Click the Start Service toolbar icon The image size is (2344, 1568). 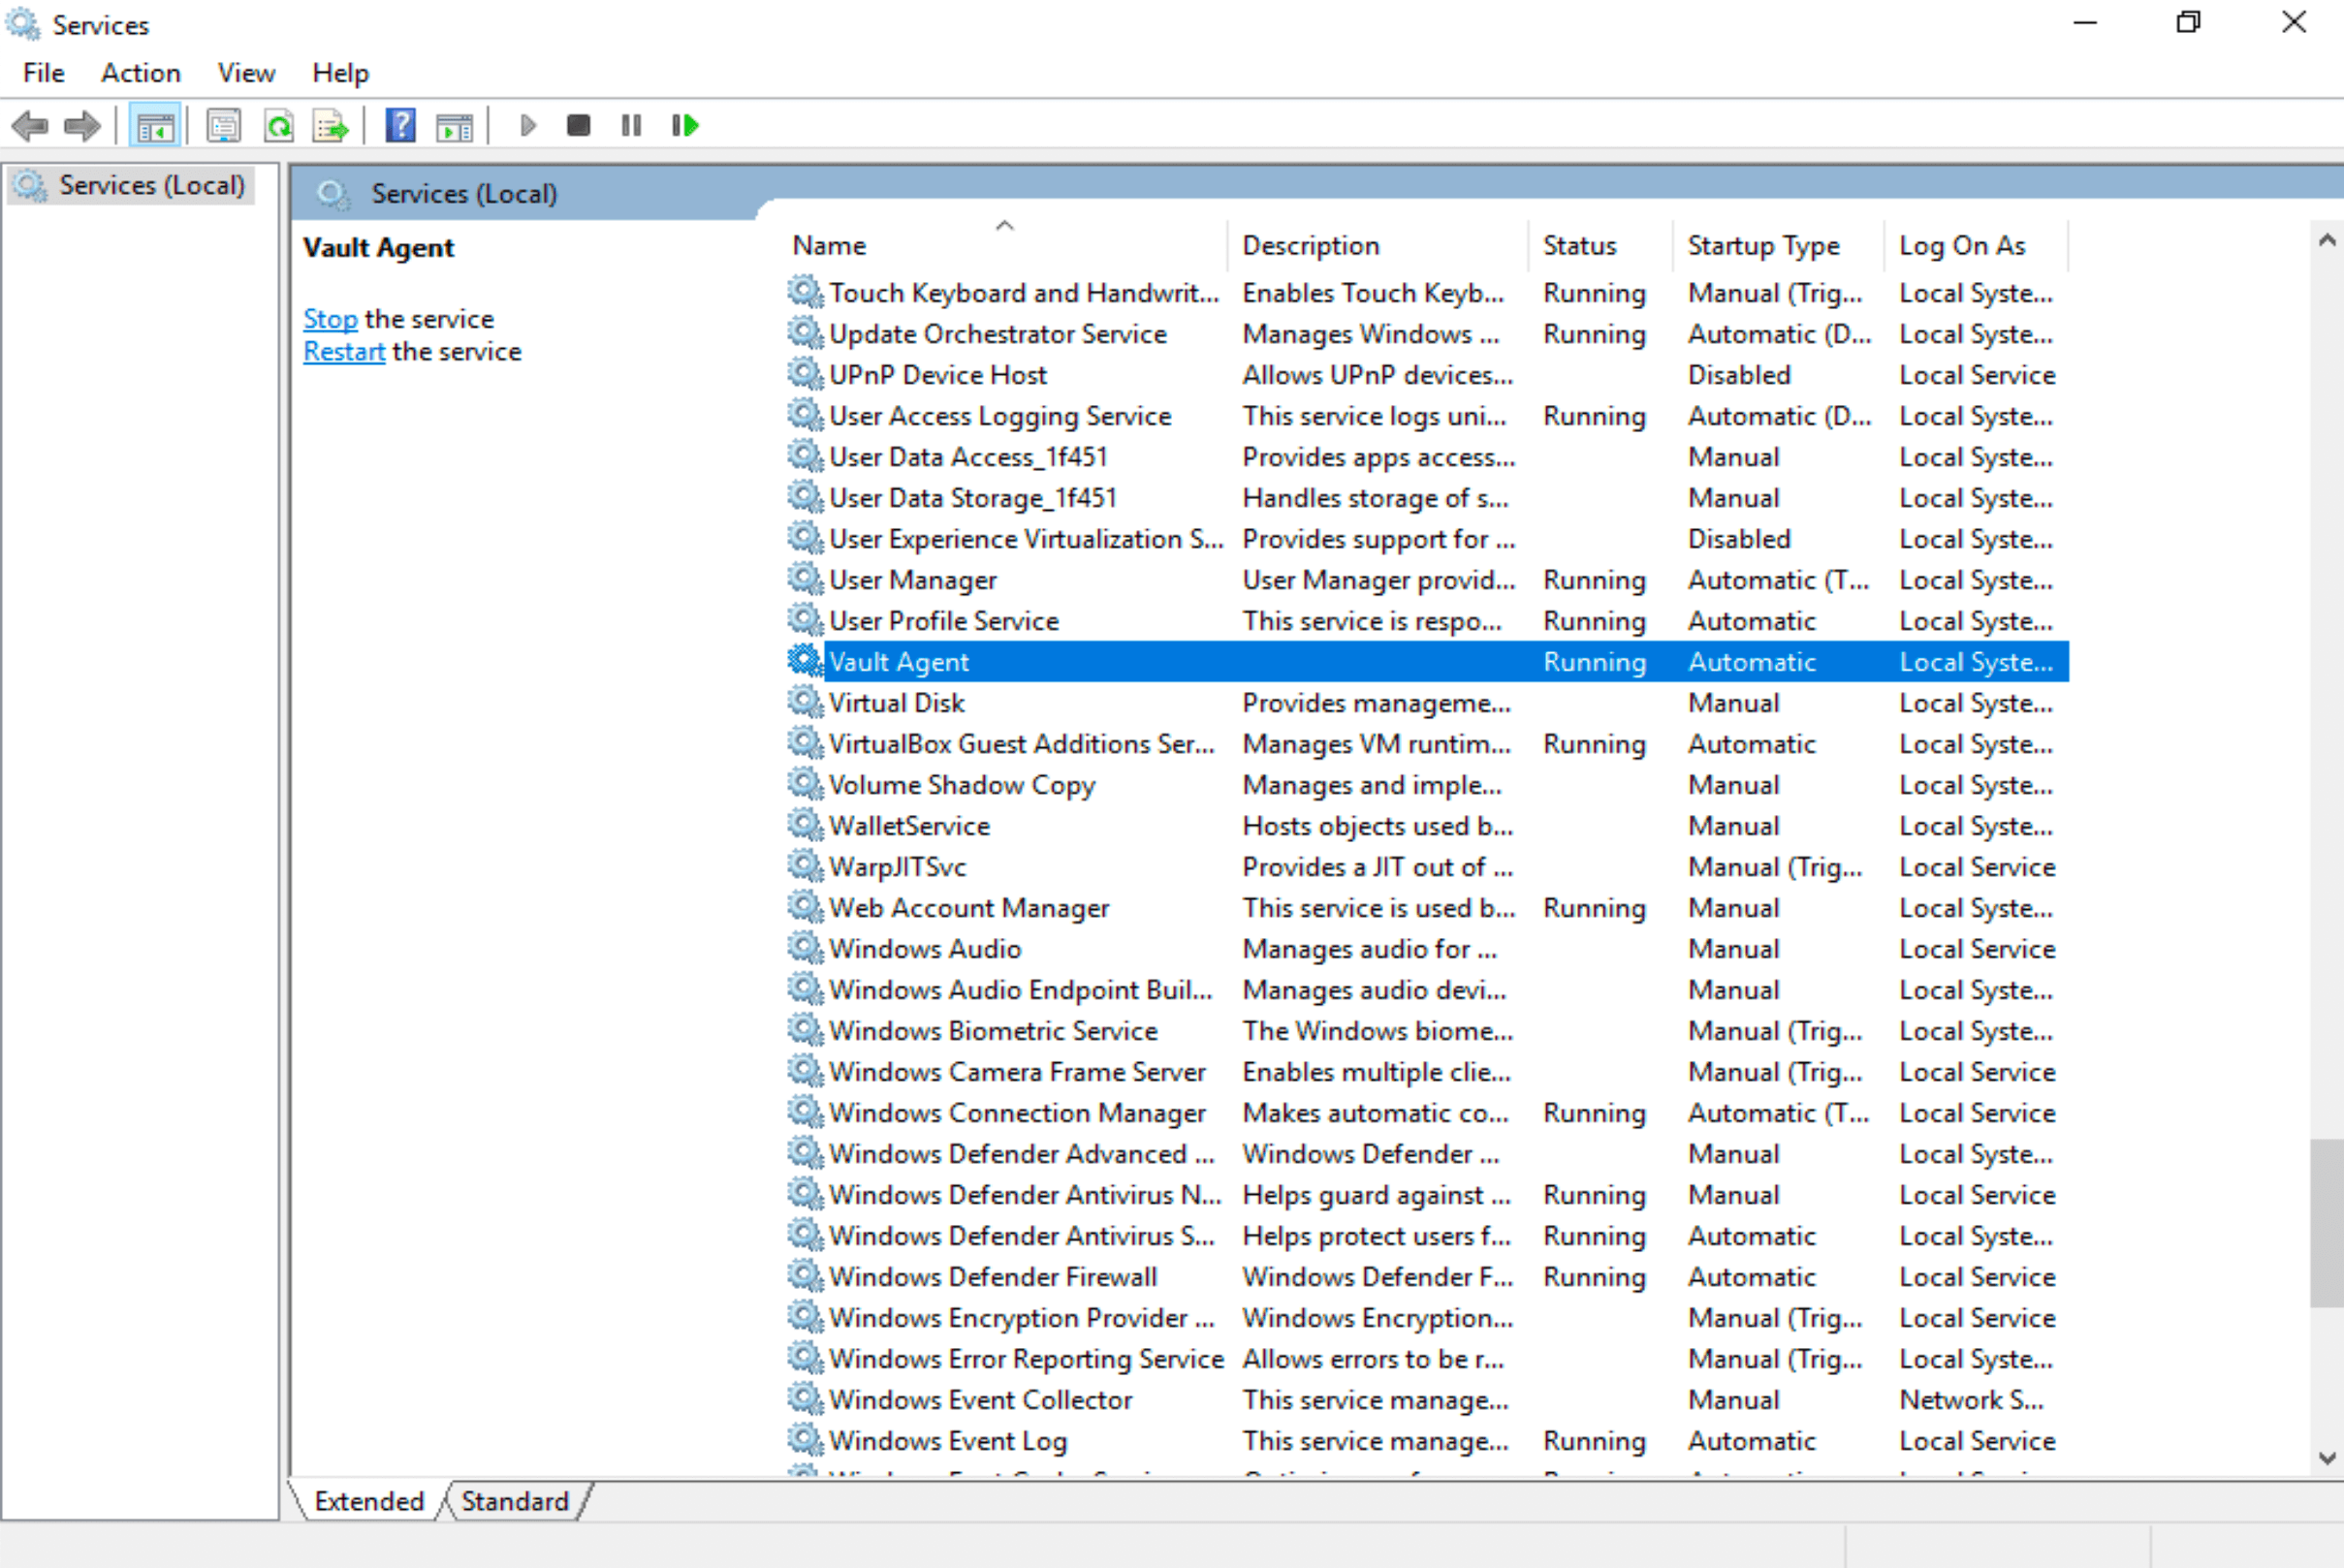tap(527, 124)
